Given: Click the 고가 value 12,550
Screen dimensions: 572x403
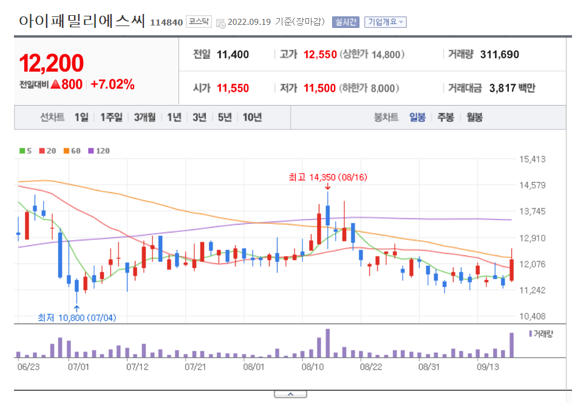Looking at the screenshot, I should click(320, 55).
